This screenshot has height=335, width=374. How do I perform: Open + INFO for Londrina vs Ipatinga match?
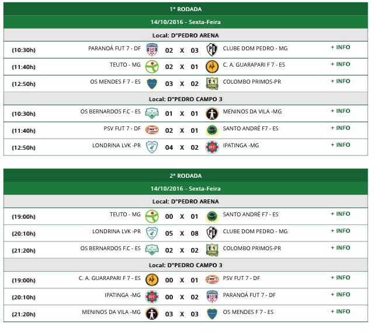tap(340, 145)
